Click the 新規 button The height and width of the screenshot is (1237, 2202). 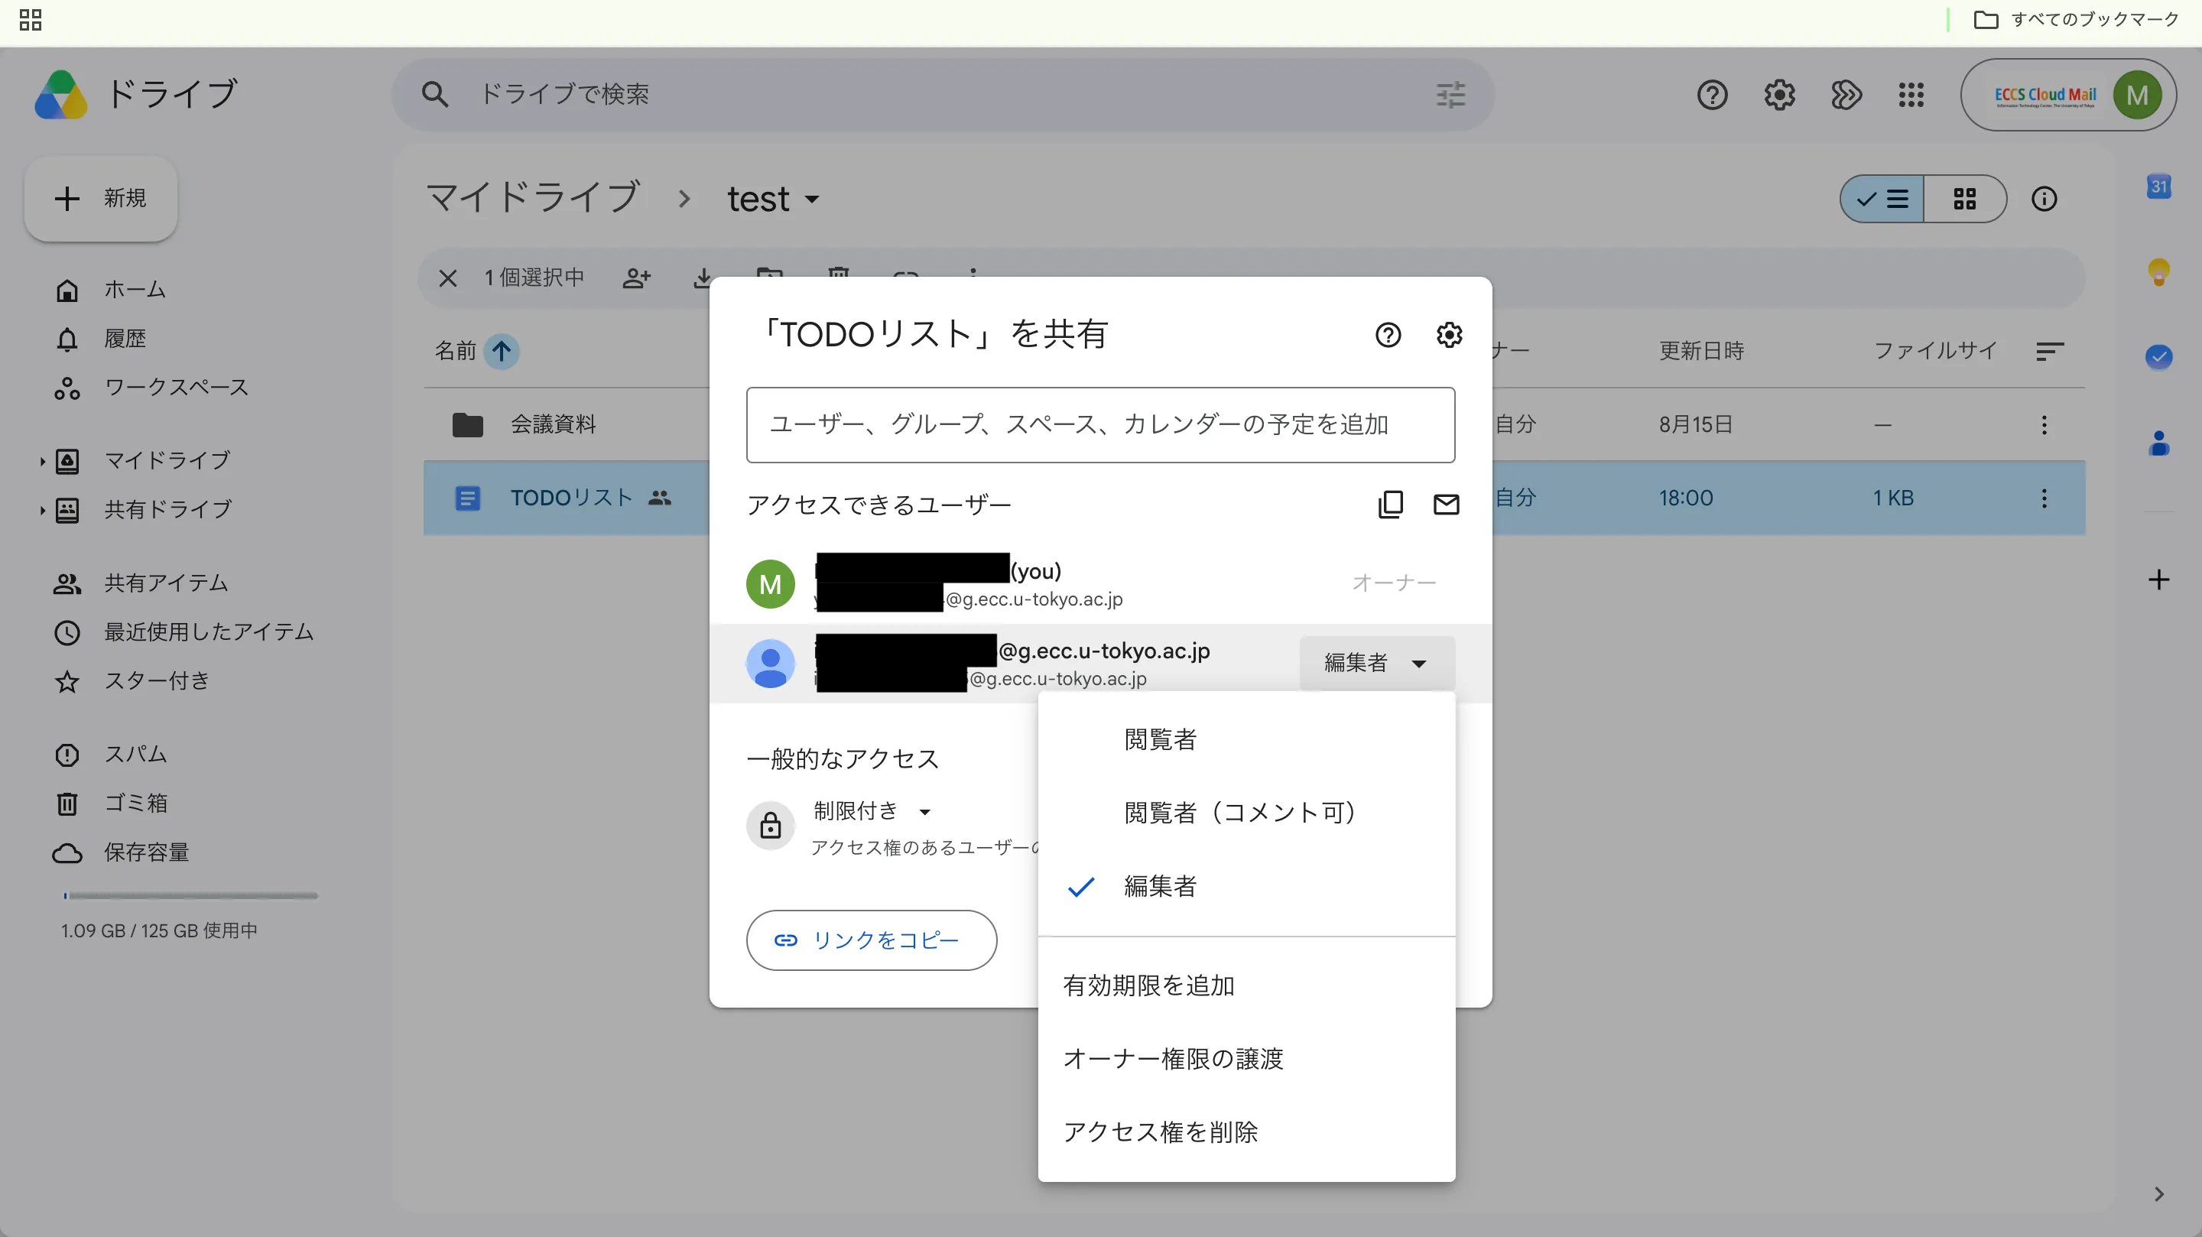101,198
